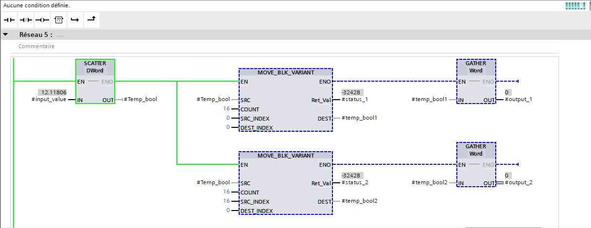Click the #output_2 operand
Image resolution: width=591 pixels, height=228 pixels.
coord(519,183)
